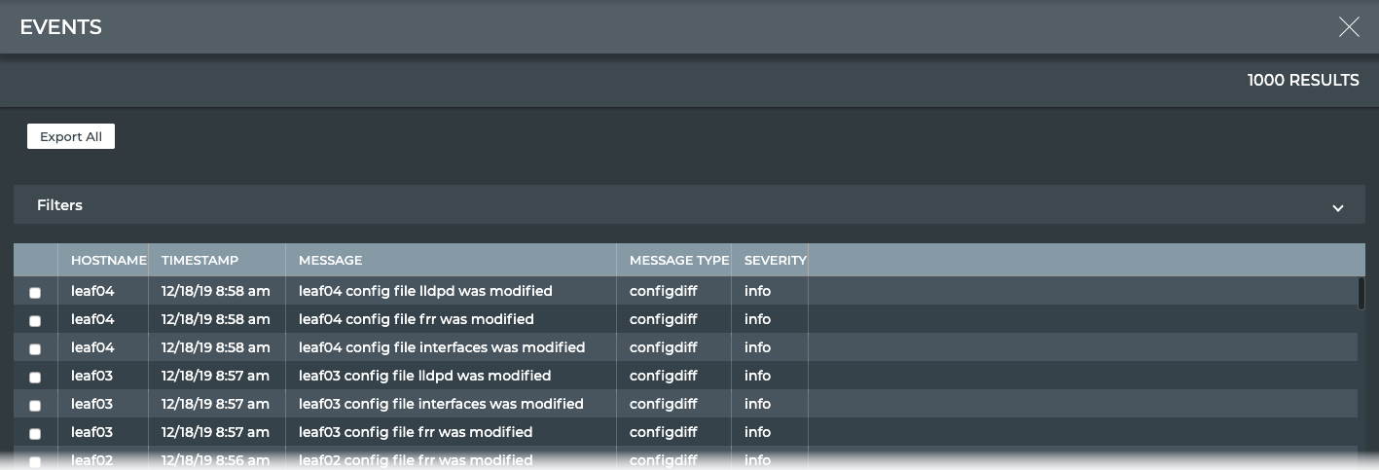
Task: Expand the Filters chevron arrow
Action: coord(1337,207)
